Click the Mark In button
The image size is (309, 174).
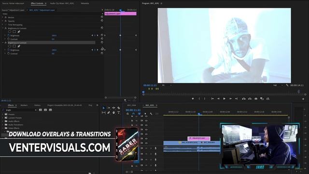click(x=199, y=99)
